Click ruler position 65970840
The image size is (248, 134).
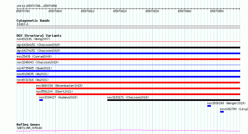click(184, 11)
